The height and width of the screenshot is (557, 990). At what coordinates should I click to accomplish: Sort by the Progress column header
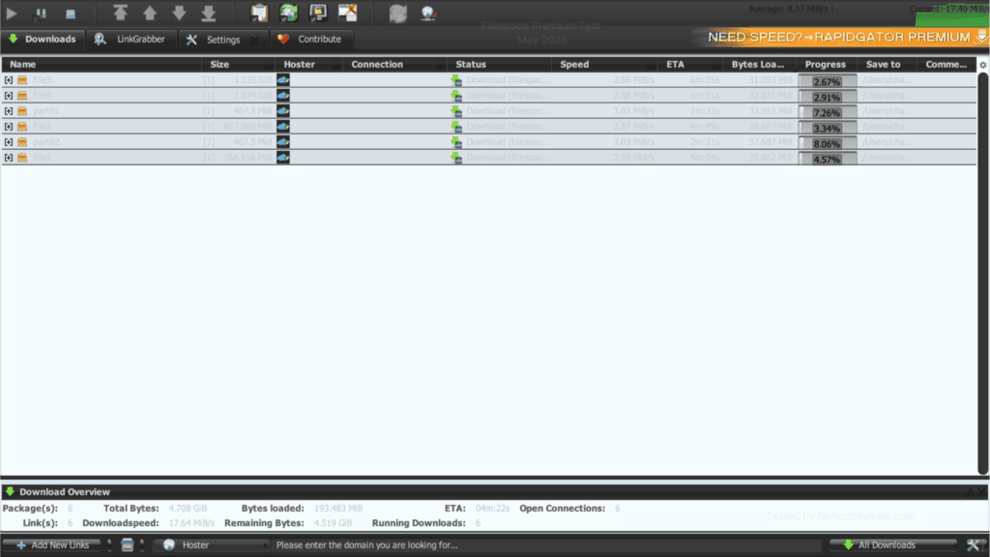(x=826, y=65)
